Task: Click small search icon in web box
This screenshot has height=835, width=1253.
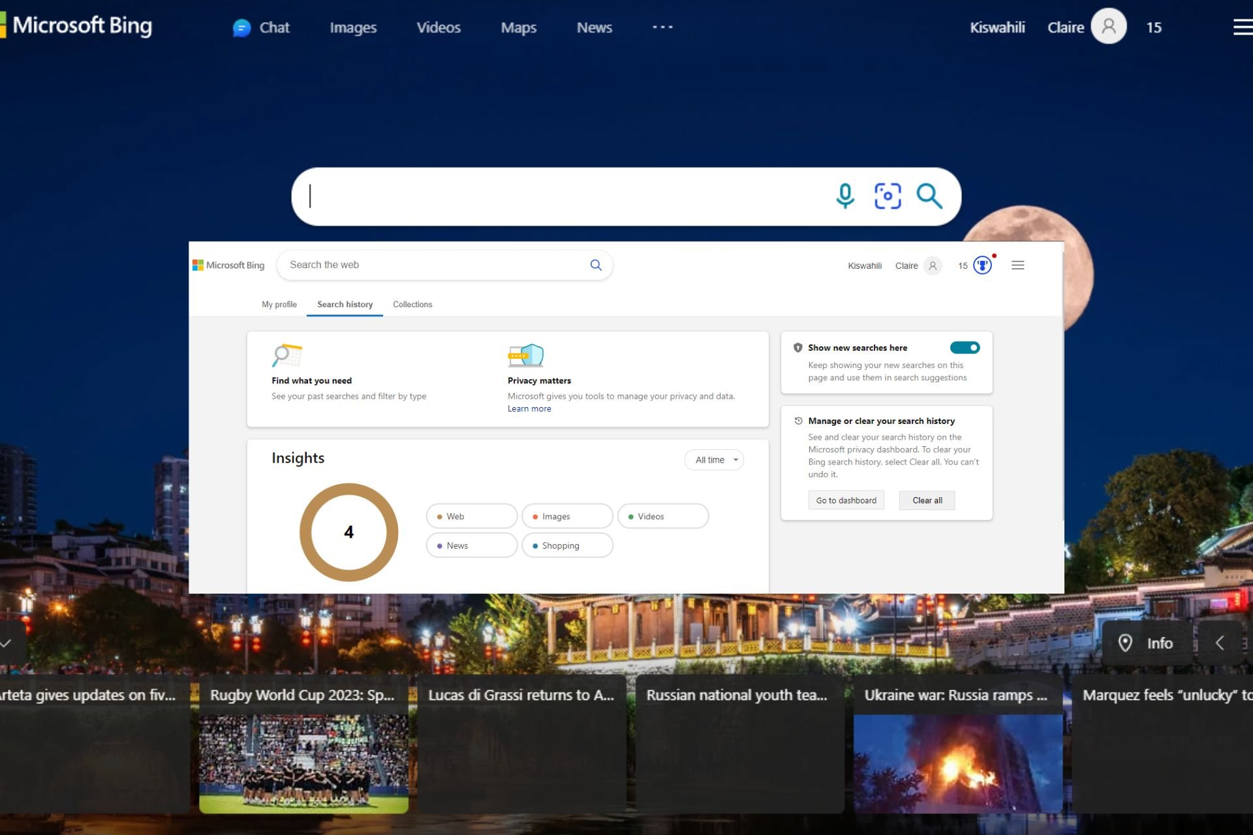Action: pos(596,265)
